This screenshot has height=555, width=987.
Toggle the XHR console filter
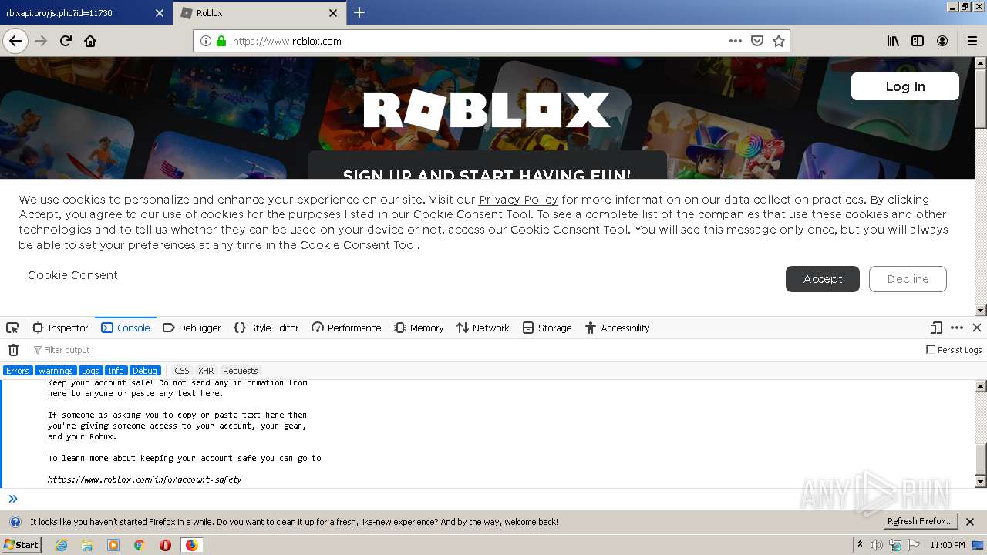pos(206,371)
